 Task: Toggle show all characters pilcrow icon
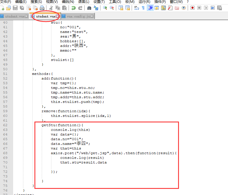[x=143, y=8]
